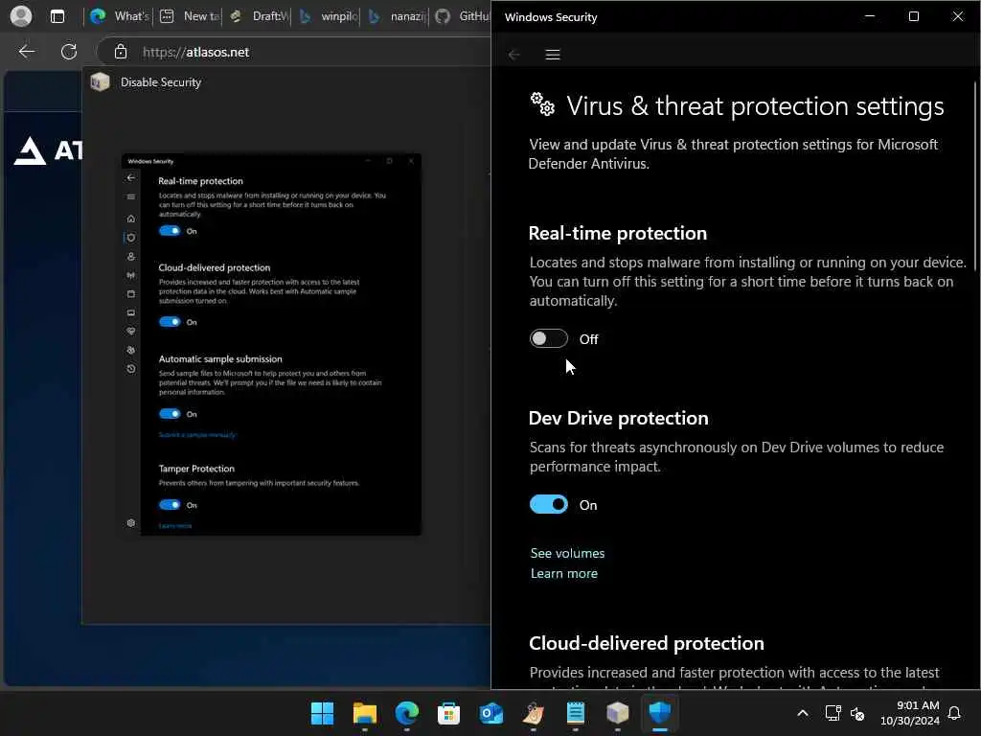Open File Explorer from the taskbar

(365, 713)
